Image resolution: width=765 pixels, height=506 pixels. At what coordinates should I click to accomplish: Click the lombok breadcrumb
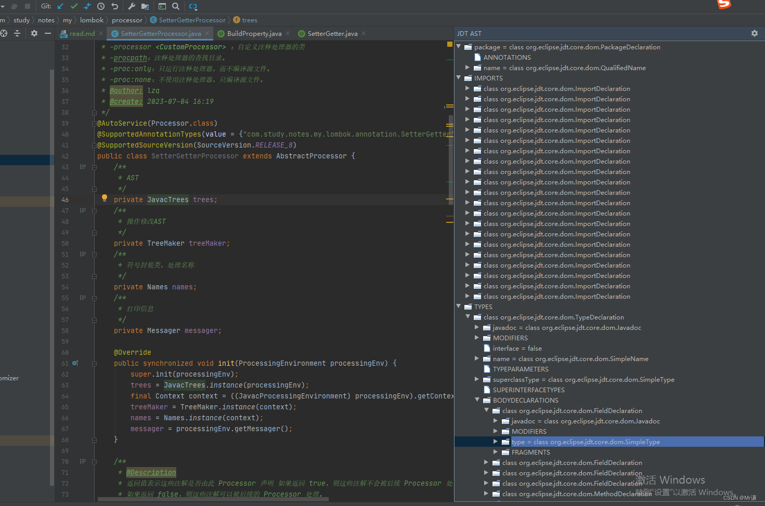[x=92, y=20]
